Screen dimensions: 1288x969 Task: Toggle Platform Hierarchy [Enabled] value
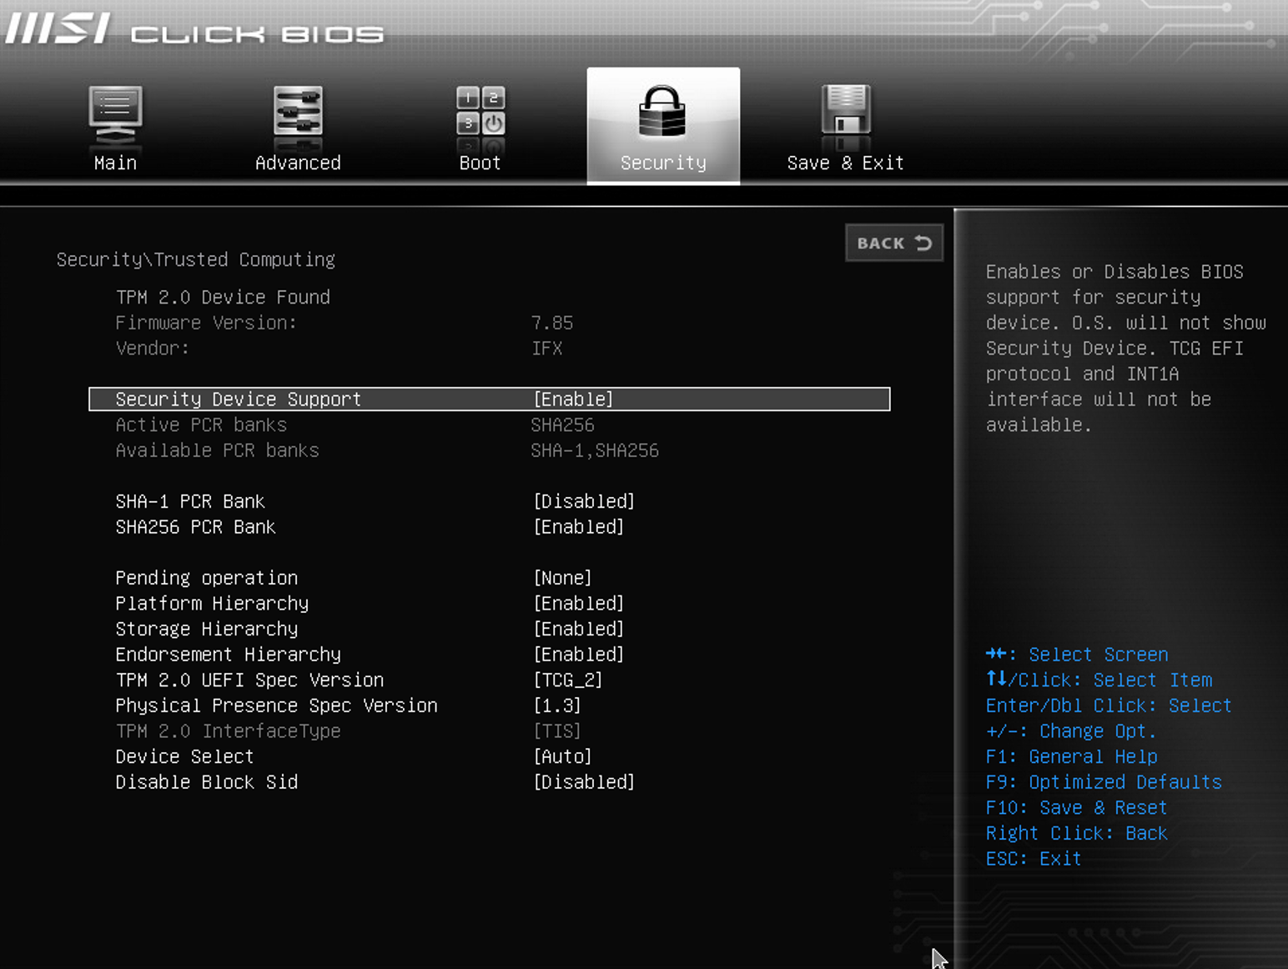pos(579,604)
